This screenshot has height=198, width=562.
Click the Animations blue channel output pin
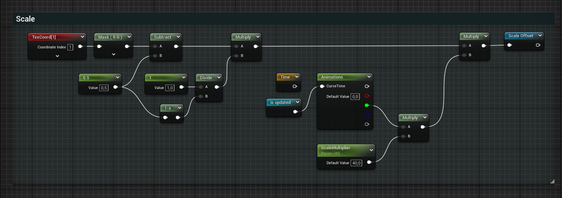click(367, 115)
